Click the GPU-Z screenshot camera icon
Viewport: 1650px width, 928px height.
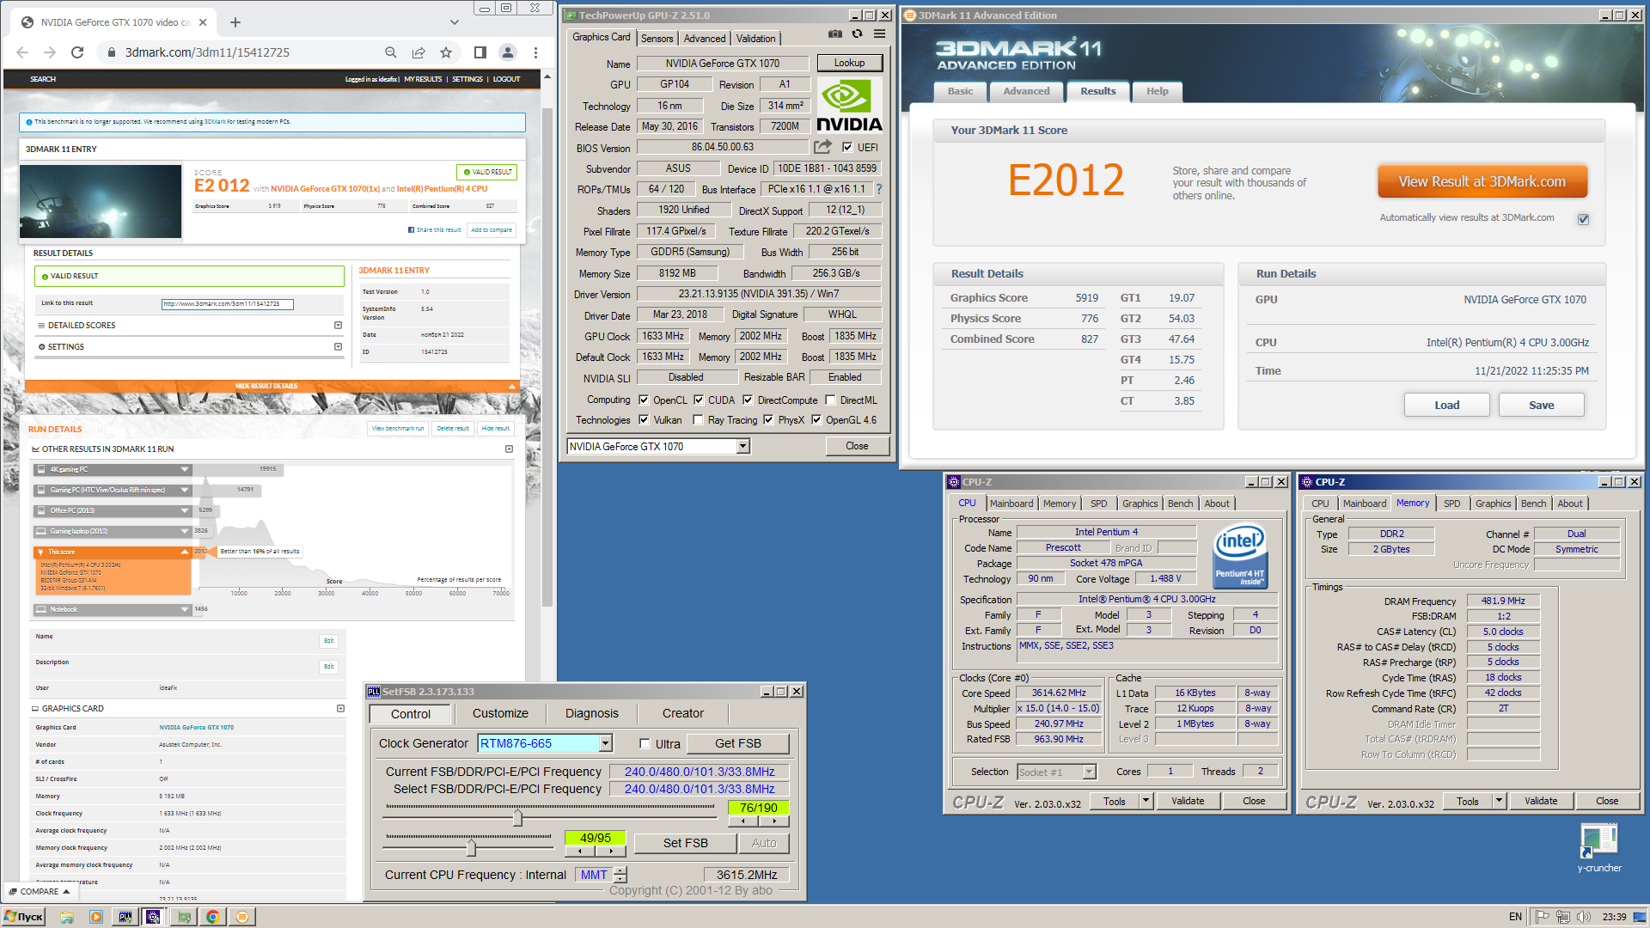(834, 34)
